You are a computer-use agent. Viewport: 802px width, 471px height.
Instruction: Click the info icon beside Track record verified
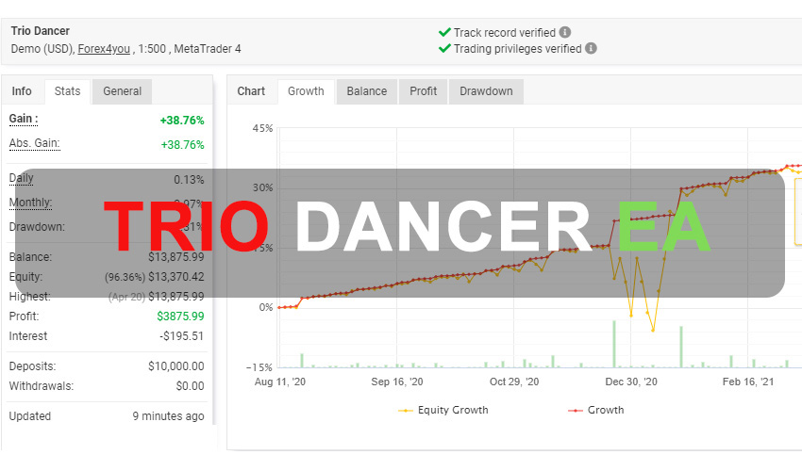(x=564, y=32)
